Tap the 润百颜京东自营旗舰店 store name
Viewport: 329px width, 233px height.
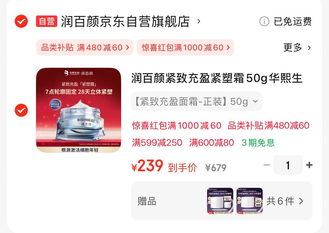125,22
